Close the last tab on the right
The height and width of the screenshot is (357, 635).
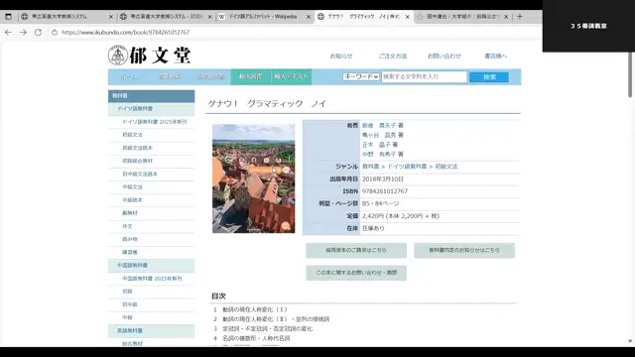[506, 17]
